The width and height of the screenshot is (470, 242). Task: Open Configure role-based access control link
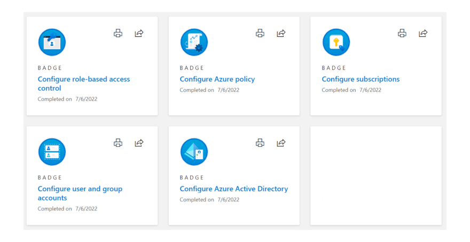[x=84, y=84]
